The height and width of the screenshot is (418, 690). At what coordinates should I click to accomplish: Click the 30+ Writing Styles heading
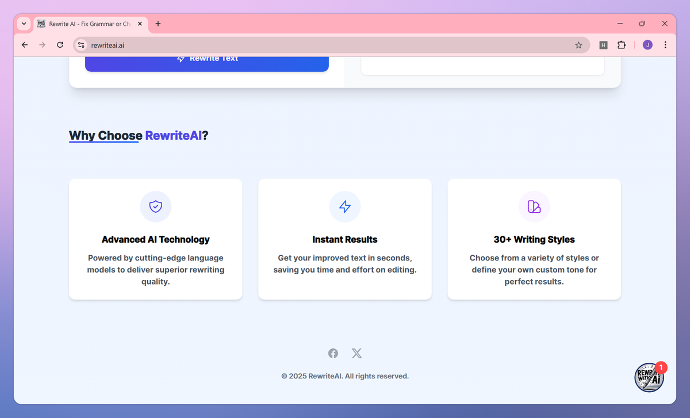coord(534,239)
